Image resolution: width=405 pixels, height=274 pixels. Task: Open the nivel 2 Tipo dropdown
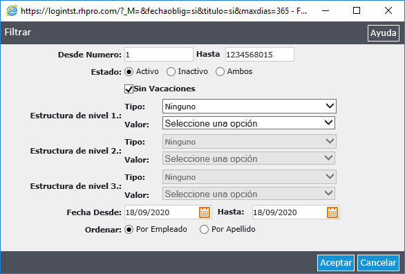coord(249,141)
